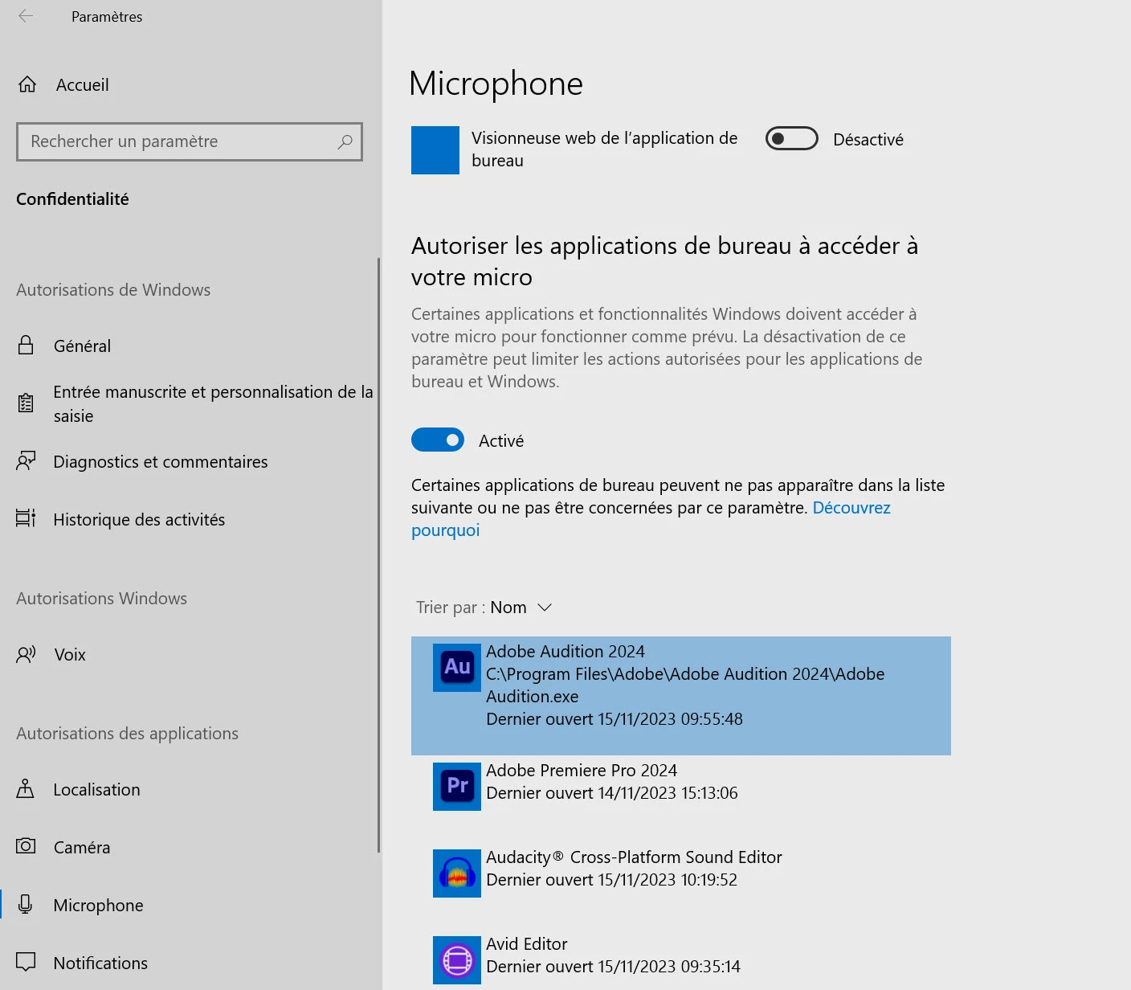Viewport: 1131px width, 990px height.
Task: Click the Désactivé toggle label
Action: tap(868, 139)
